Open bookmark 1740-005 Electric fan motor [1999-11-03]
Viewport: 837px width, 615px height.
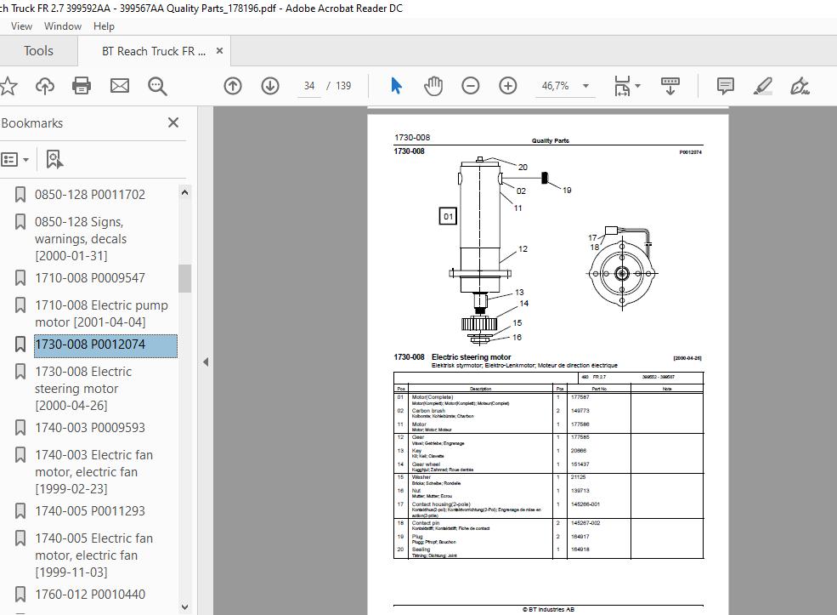pos(94,555)
